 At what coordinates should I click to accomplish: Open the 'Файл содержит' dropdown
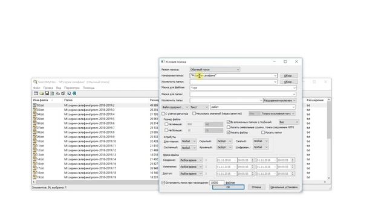coord(175,107)
